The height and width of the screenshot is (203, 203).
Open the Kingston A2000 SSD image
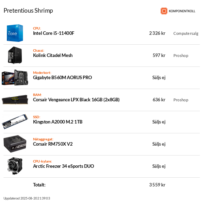pos(15,122)
